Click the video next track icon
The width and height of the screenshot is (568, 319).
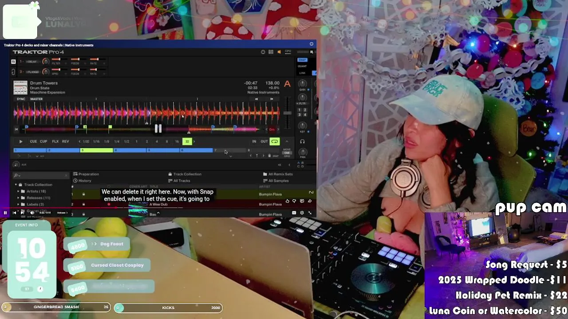[22, 213]
